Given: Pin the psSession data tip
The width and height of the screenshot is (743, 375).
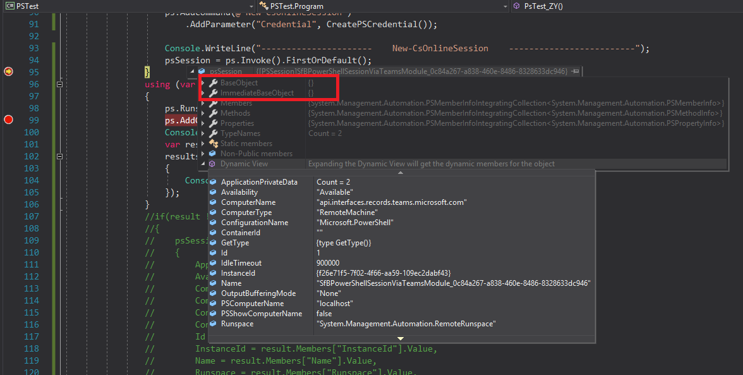Looking at the screenshot, I should click(x=575, y=71).
